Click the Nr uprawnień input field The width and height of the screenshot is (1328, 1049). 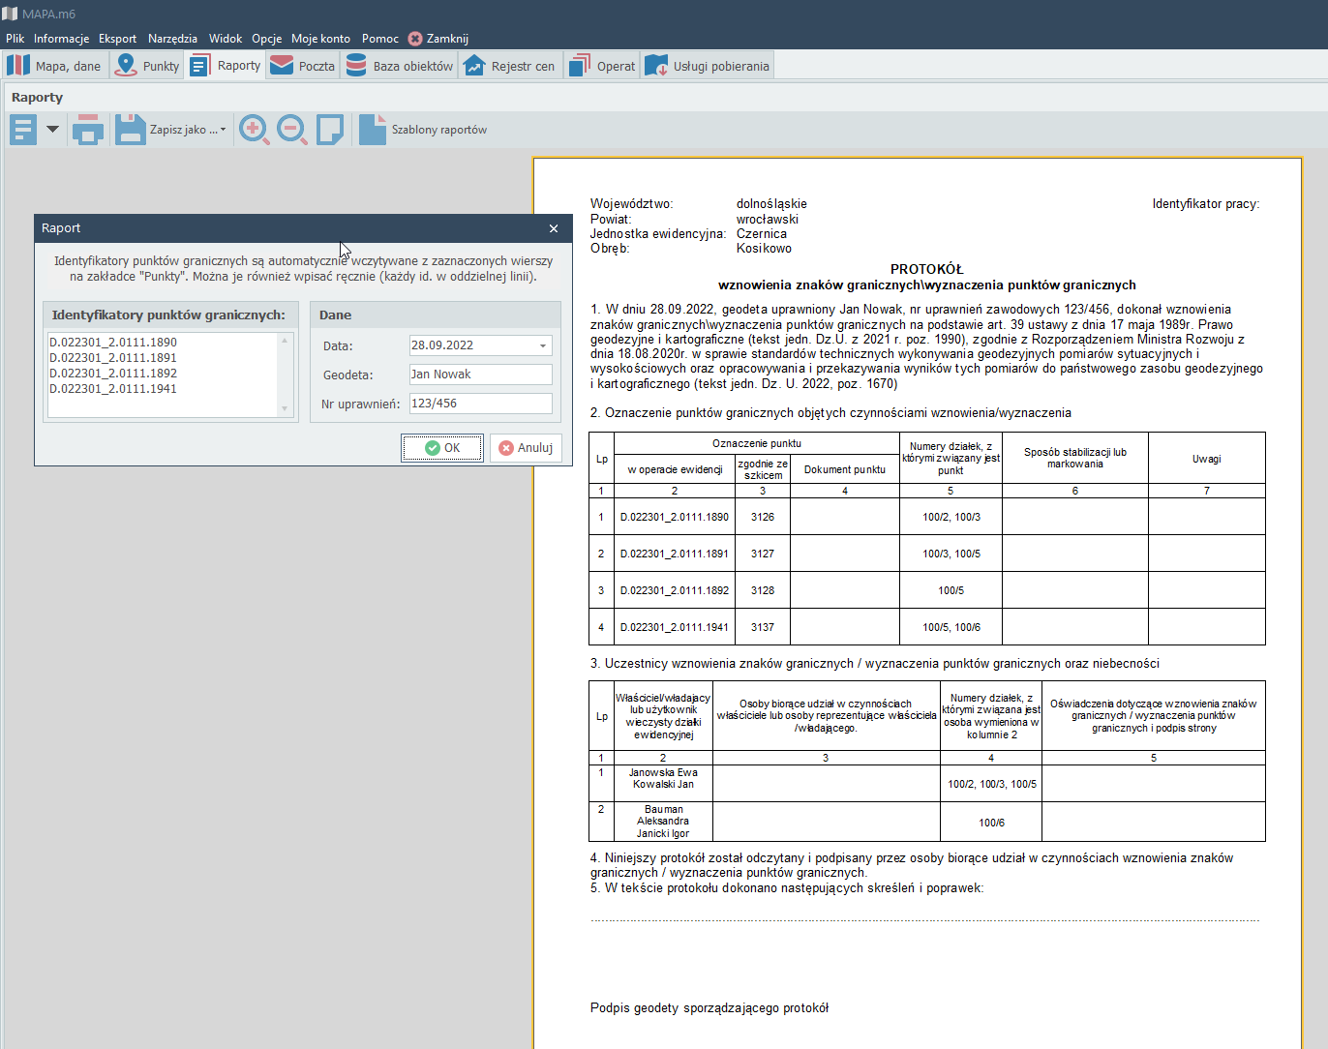pyautogui.click(x=480, y=404)
